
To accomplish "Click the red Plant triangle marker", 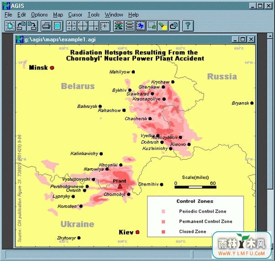I will tap(120, 186).
